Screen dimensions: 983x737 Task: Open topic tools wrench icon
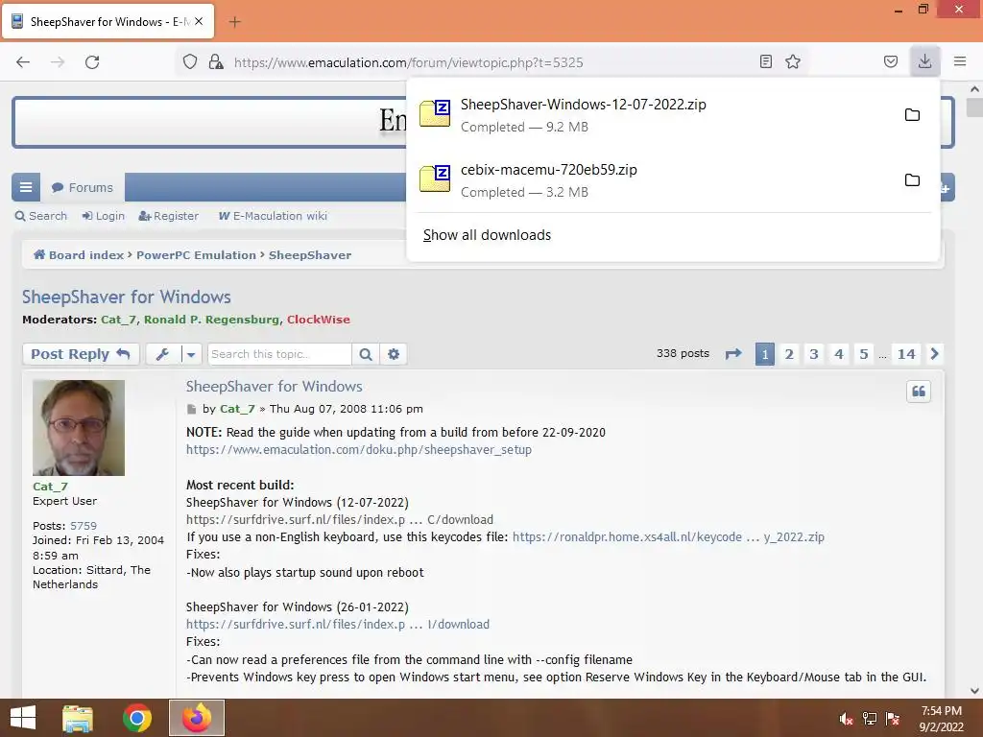click(x=162, y=354)
